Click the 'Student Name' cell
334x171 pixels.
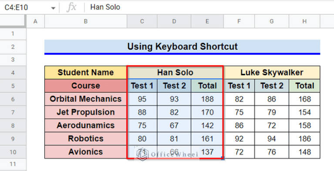[86, 72]
